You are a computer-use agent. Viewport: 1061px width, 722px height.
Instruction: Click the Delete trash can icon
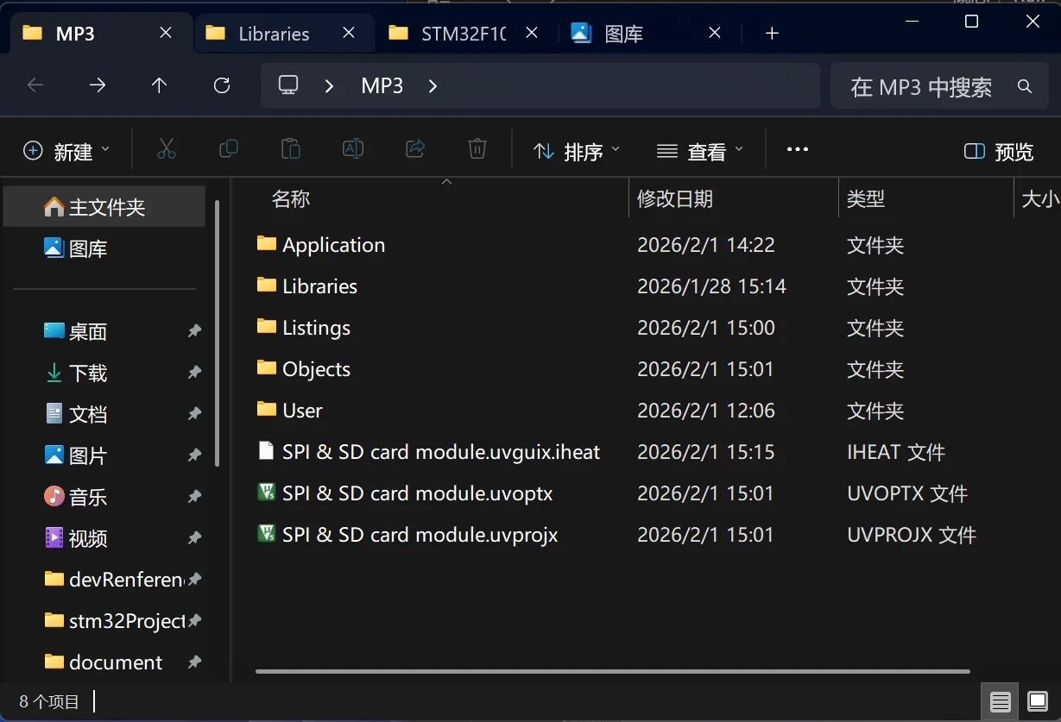click(477, 150)
